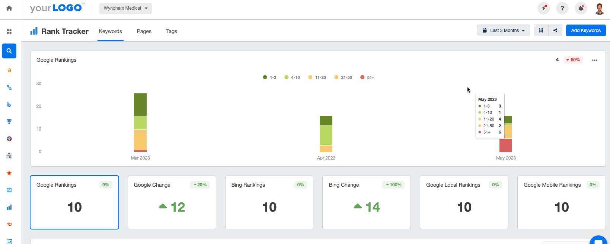This screenshot has height=244, width=610.
Task: Click the share icon beside the date range
Action: pos(555,30)
